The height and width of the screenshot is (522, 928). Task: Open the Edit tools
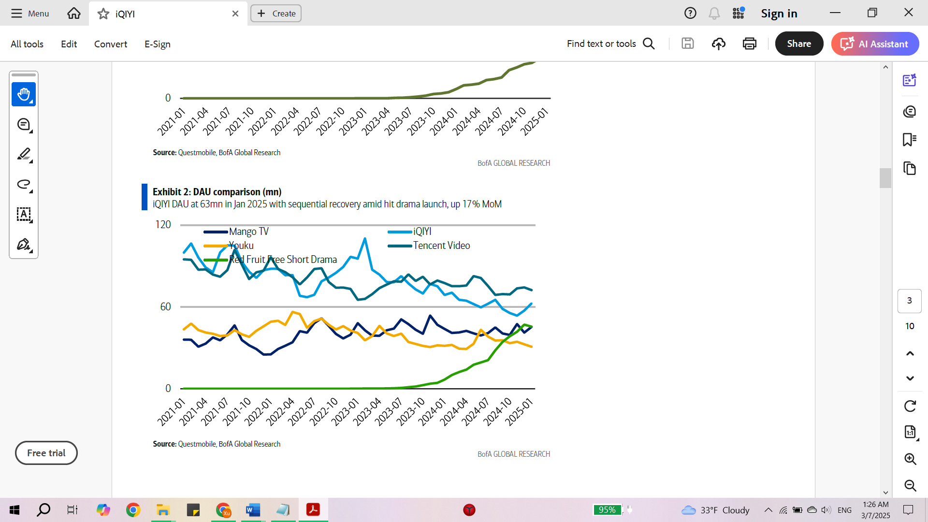tap(69, 44)
